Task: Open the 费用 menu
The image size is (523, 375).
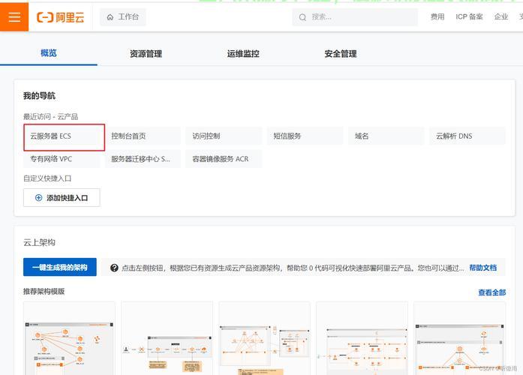Action: (437, 17)
